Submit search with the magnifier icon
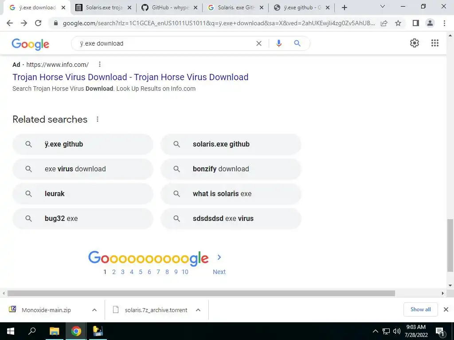This screenshot has height=340, width=454. (x=297, y=43)
